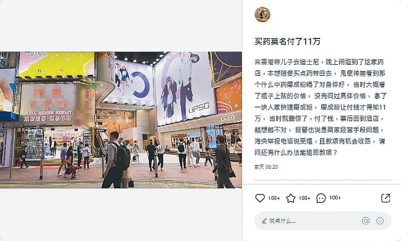Share the post with the arrow-box icon
Screen dimensions: 401x241
click(386, 198)
